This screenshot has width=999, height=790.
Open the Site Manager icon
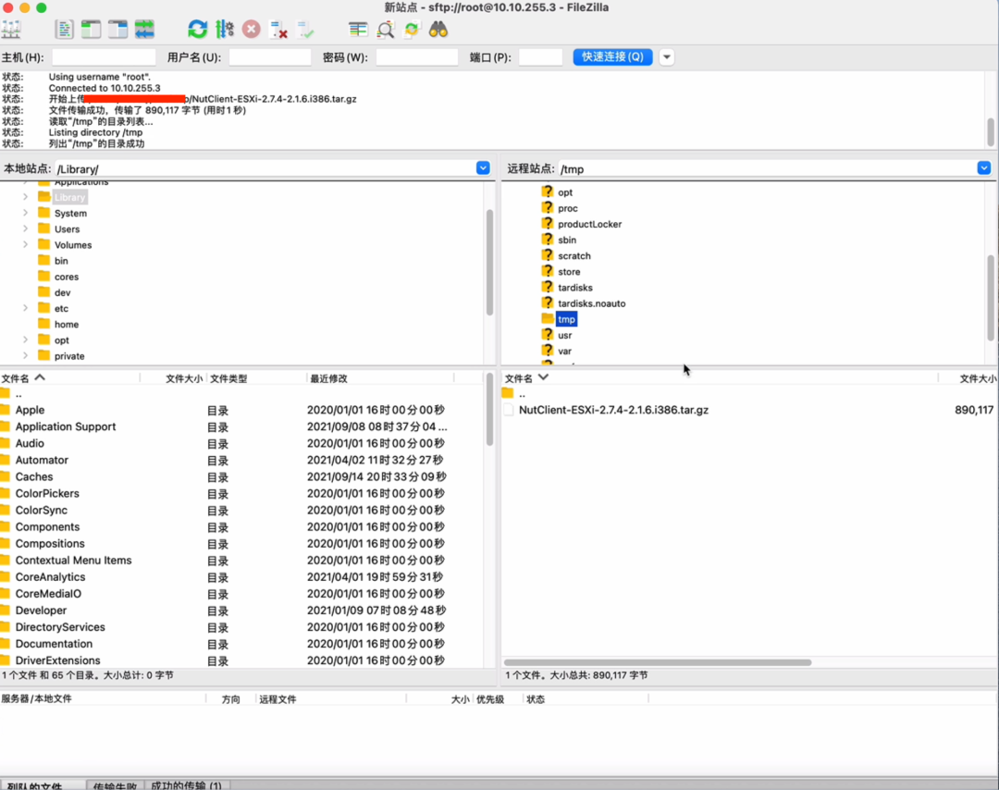pos(11,30)
